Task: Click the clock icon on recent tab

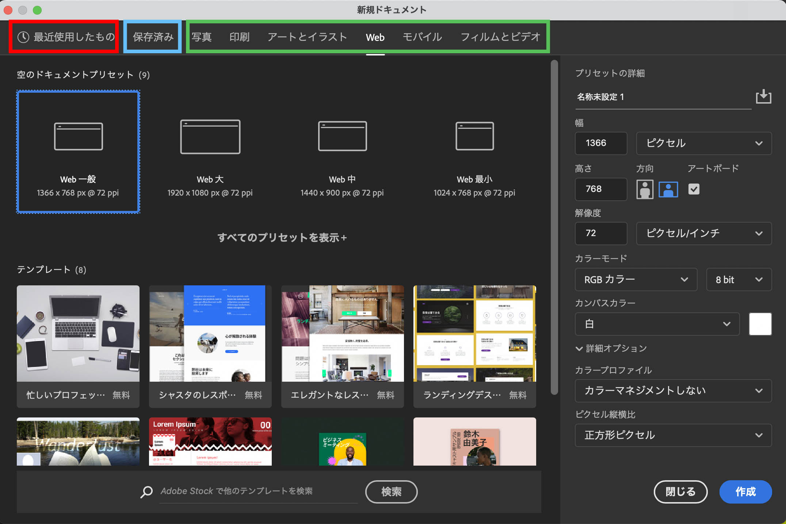Action: click(23, 37)
